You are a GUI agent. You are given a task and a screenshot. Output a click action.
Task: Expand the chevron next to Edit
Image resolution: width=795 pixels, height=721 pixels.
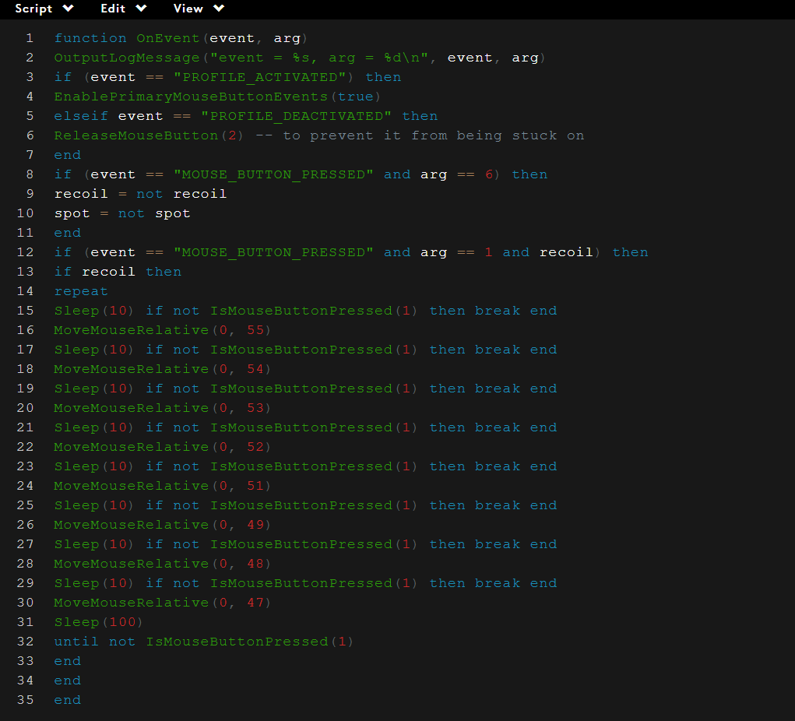[140, 9]
